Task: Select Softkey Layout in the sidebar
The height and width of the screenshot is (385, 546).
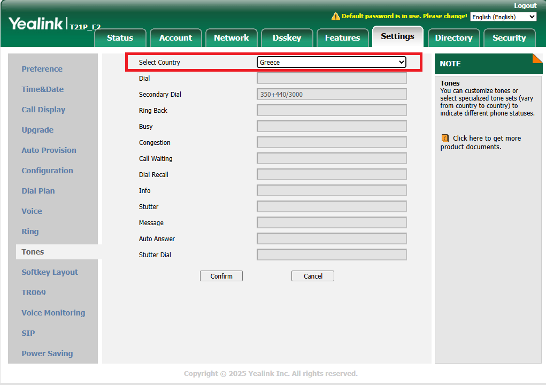Action: (50, 272)
